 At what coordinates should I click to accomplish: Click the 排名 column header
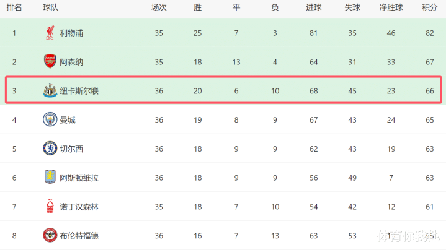tap(14, 7)
